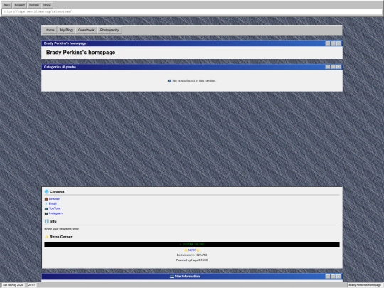Viewport: 384px width, 288px height.
Task: Click the Connect heading
Action: click(x=57, y=192)
